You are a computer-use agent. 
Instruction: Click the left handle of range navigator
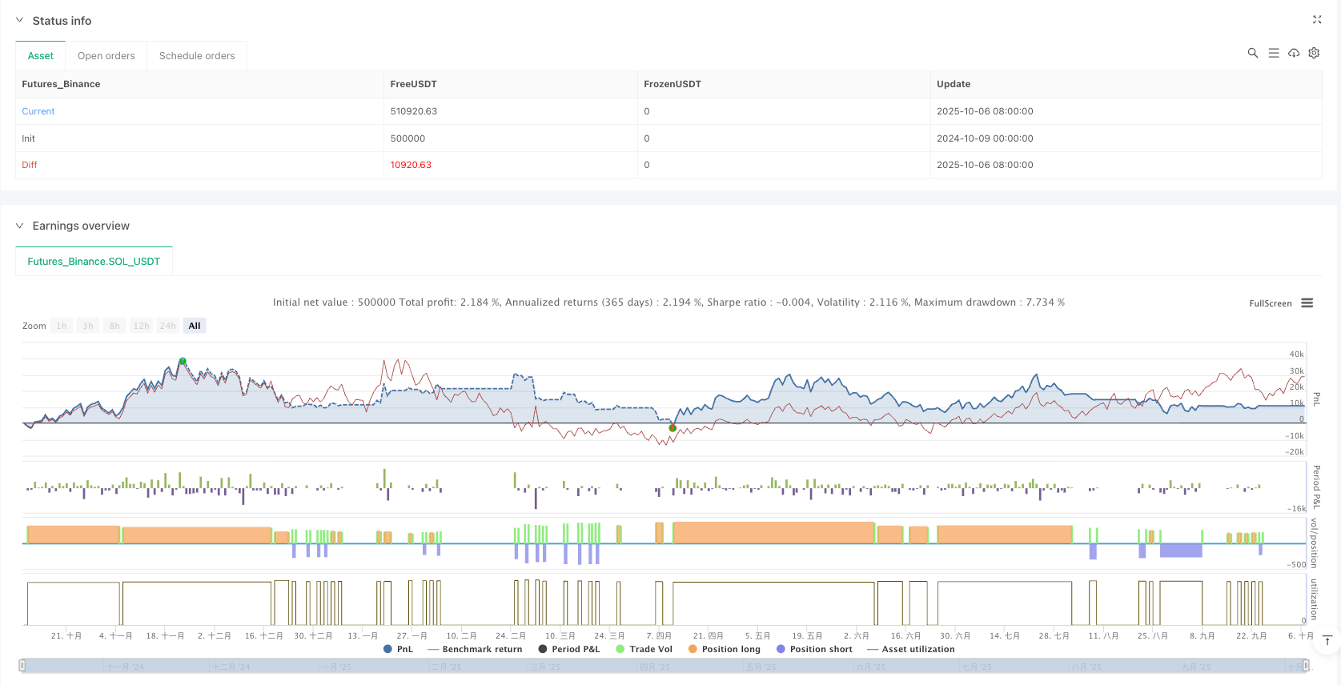pyautogui.click(x=22, y=665)
